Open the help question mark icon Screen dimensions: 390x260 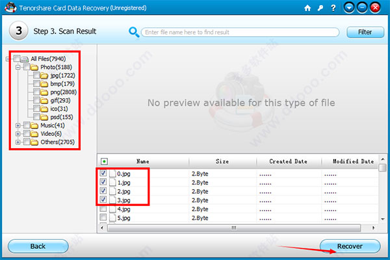pos(333,8)
